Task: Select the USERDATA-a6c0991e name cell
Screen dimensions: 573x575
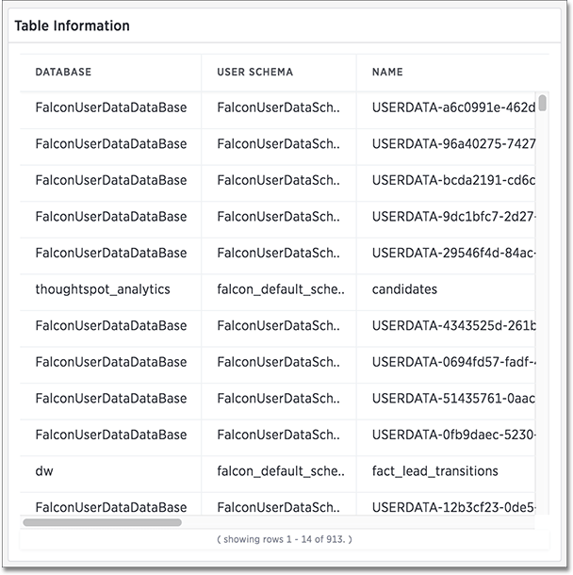Action: 453,107
